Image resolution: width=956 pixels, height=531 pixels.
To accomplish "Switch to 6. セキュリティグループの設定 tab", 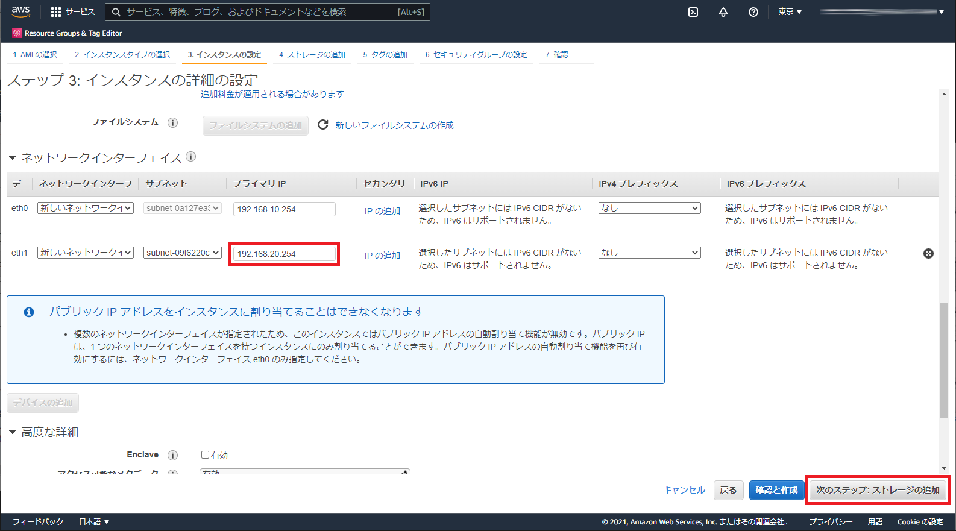I will [476, 55].
